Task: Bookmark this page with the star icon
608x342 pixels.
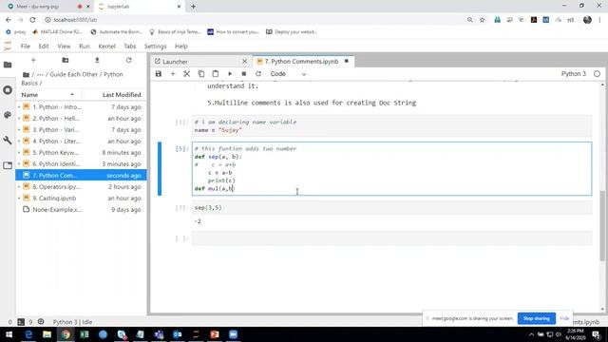Action: [482, 20]
